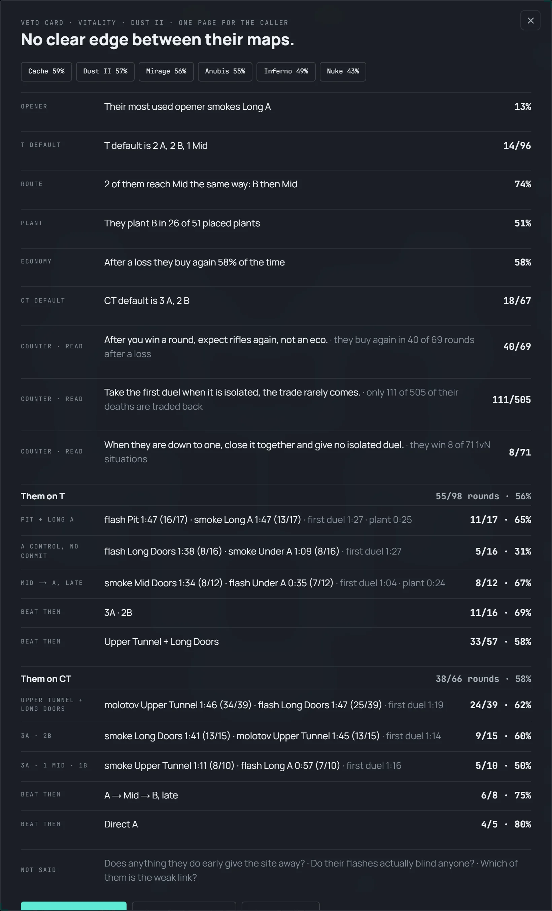Image resolution: width=552 pixels, height=911 pixels.
Task: Click the Them on CT section header
Action: click(276, 679)
